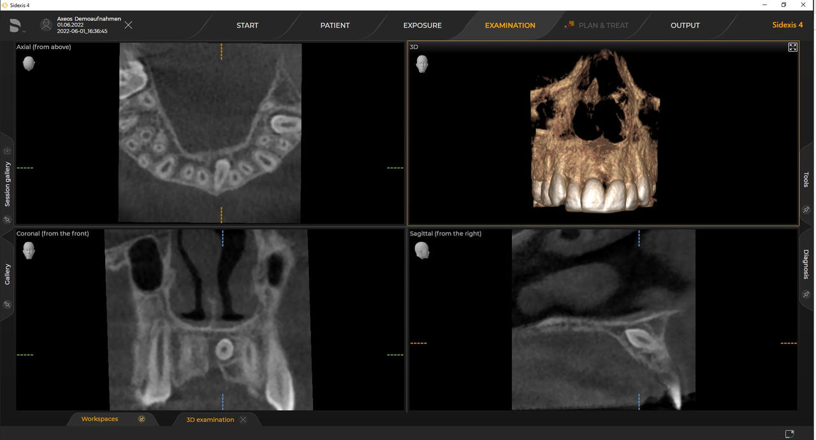Click the orientation head in the 3D view
Viewport: 816px width, 440px height.
422,64
